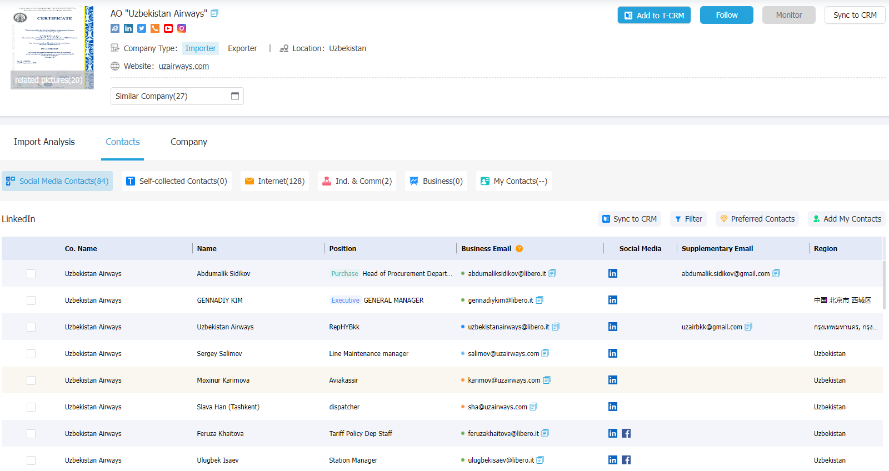This screenshot has height=471, width=889.
Task: Open the company LinkedIn icon under the title
Action: click(128, 28)
